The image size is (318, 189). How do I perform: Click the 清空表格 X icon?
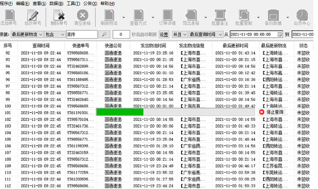pyautogui.click(x=83, y=15)
